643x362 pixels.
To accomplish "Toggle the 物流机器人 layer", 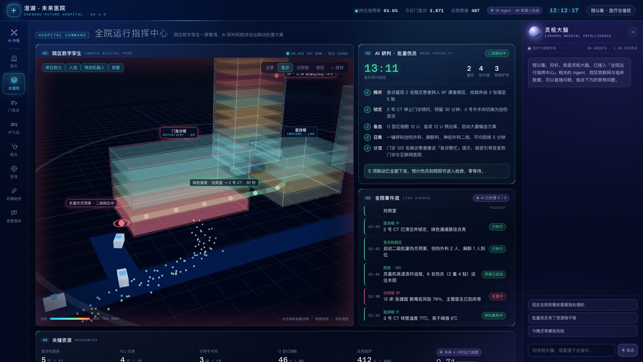I will pyautogui.click(x=94, y=68).
